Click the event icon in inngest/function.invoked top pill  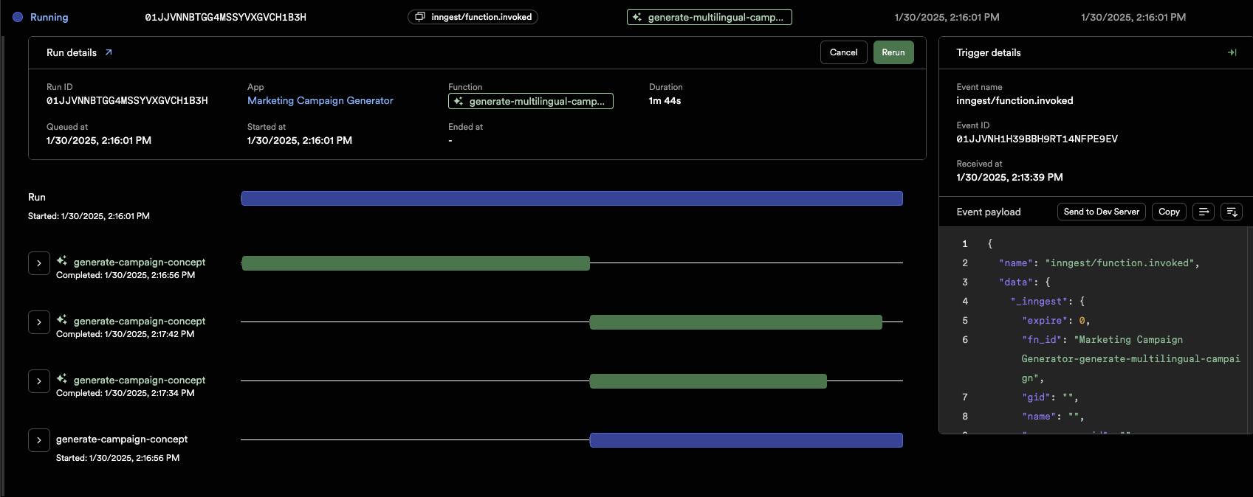[x=420, y=17]
